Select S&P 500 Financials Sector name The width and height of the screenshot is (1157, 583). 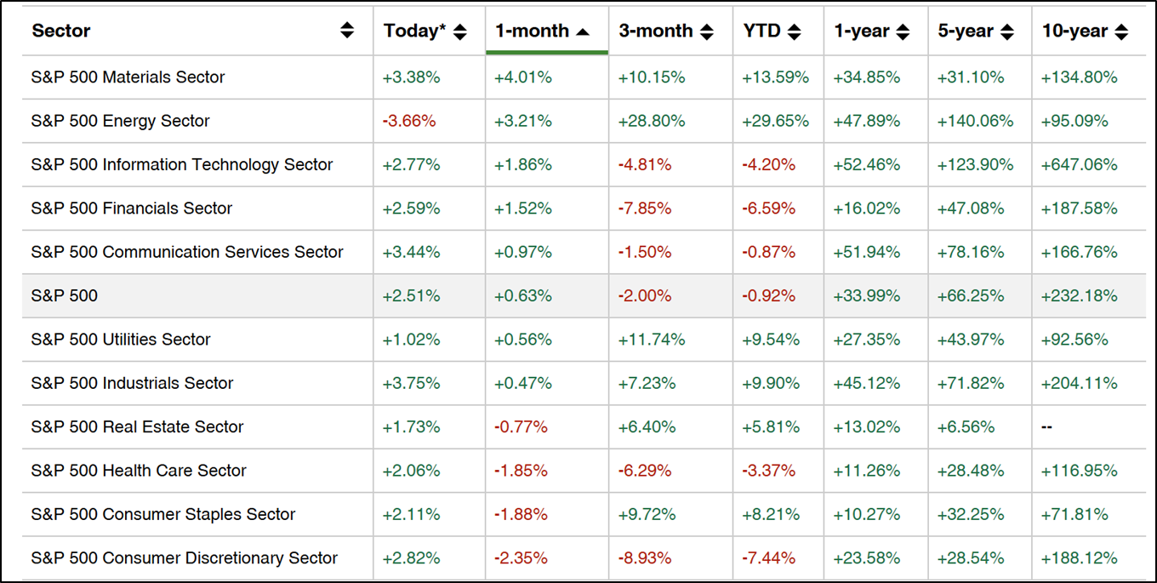coord(132,209)
